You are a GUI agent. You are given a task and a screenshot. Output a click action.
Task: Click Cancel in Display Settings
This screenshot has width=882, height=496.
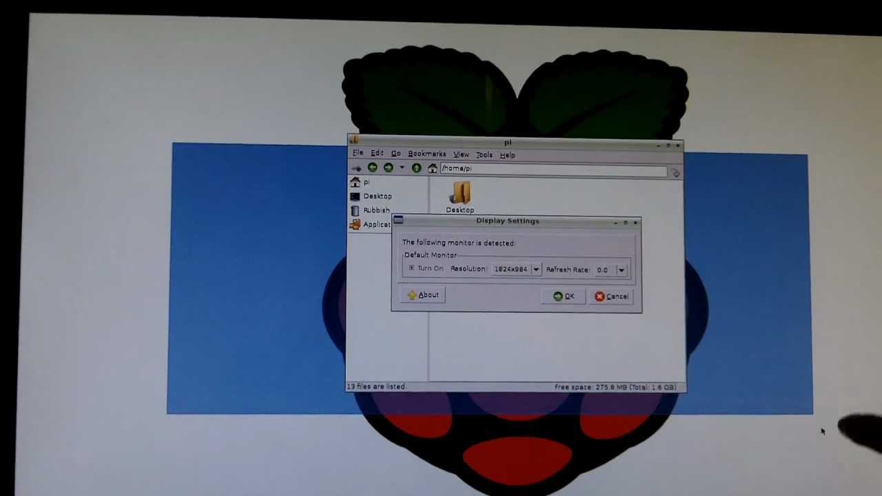[612, 296]
